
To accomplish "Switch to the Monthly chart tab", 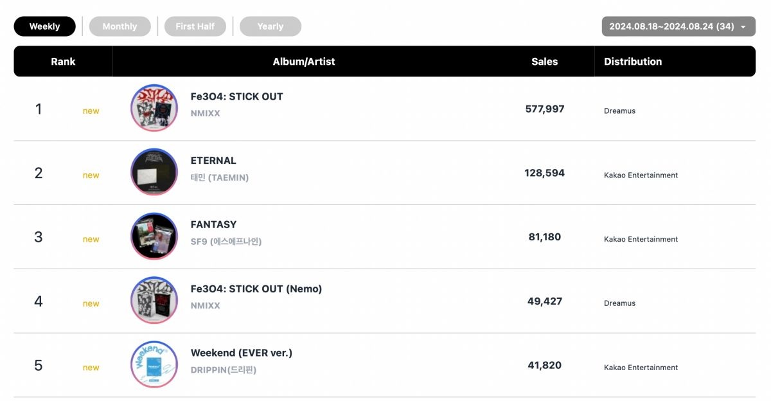I will click(x=120, y=26).
